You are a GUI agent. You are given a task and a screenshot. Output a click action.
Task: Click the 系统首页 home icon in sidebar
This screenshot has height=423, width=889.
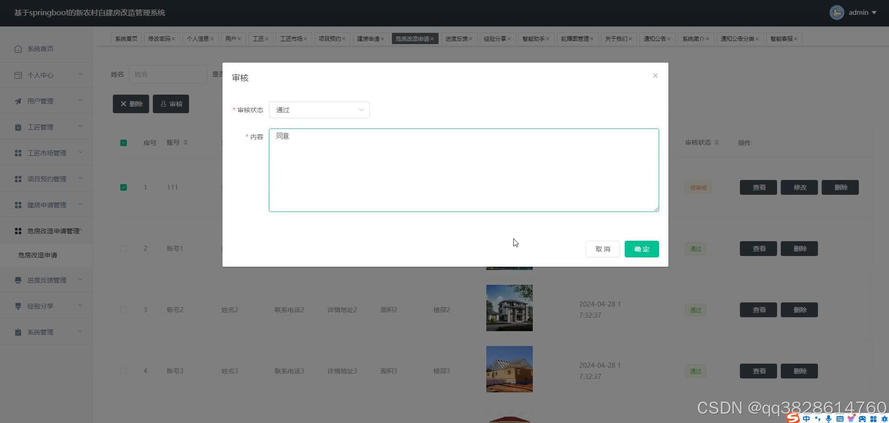coord(18,49)
